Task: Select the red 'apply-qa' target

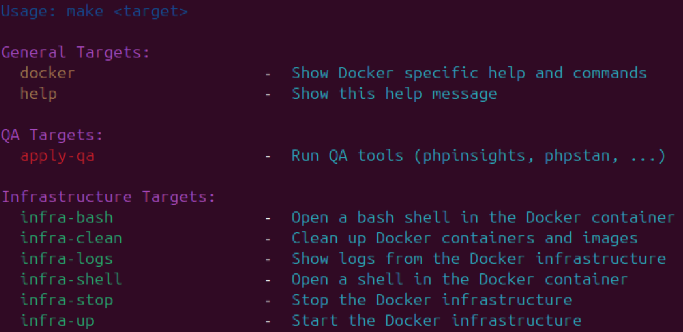Action: [57, 156]
